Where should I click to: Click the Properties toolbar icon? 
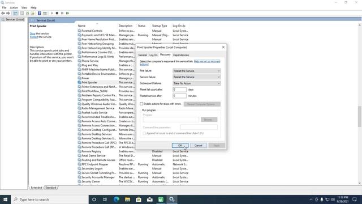[22, 13]
